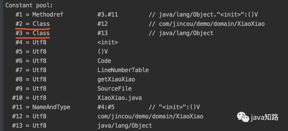
Task: Click the 'LineNumberTable' value
Action: pos(123,70)
